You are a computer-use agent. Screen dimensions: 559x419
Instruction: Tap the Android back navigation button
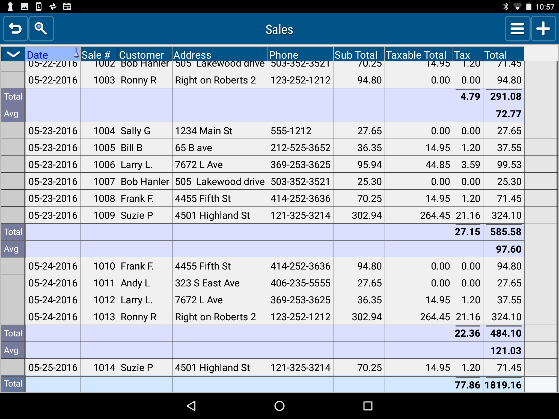coord(191,406)
